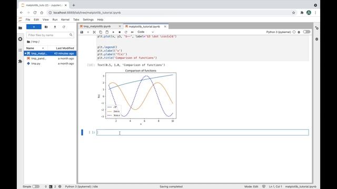Open the File menu
Screen dimensions: 337x189
click(28, 19)
